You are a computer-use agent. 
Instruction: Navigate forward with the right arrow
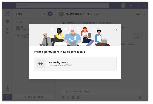pyautogui.click(x=10, y=5)
